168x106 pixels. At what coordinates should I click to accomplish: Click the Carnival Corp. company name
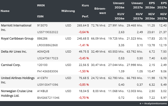(11, 65)
